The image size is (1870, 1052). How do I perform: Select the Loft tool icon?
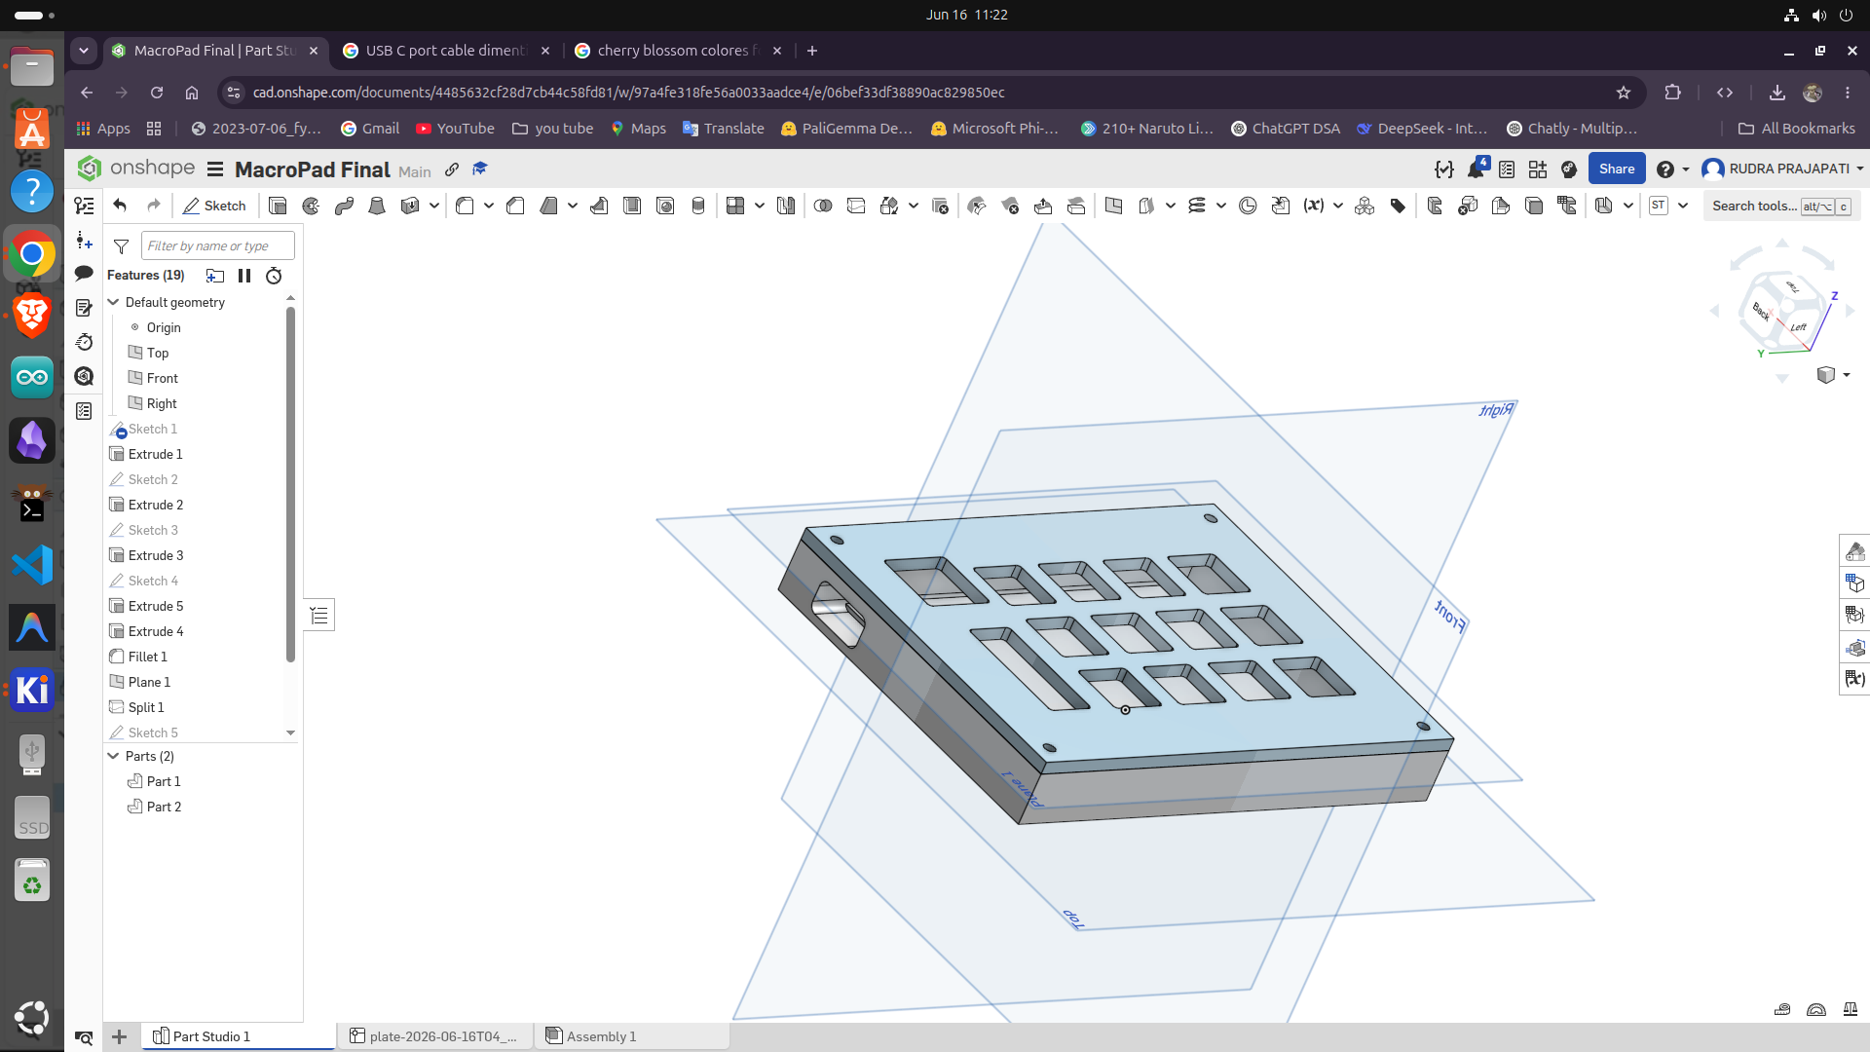click(x=377, y=206)
